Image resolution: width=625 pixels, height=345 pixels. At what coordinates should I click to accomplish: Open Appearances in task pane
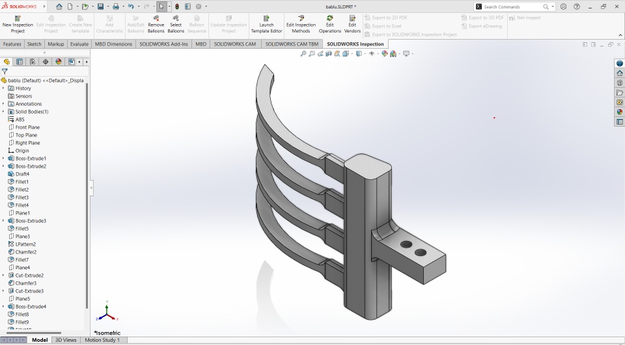click(619, 112)
